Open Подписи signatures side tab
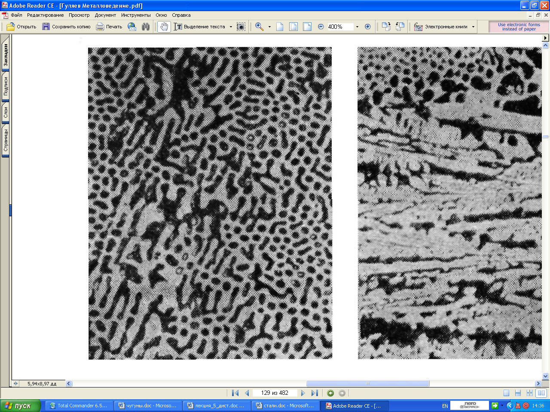550x412 pixels. pos(6,86)
